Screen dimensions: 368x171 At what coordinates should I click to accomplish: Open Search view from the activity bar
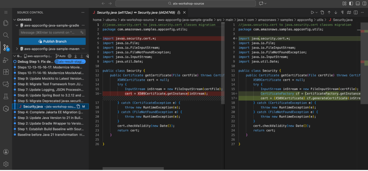[6, 35]
